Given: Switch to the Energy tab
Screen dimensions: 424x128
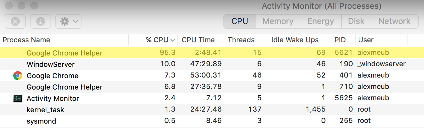Looking at the screenshot, I should pyautogui.click(x=321, y=21).
